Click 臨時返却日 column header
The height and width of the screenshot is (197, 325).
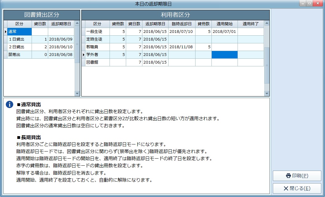click(182, 24)
